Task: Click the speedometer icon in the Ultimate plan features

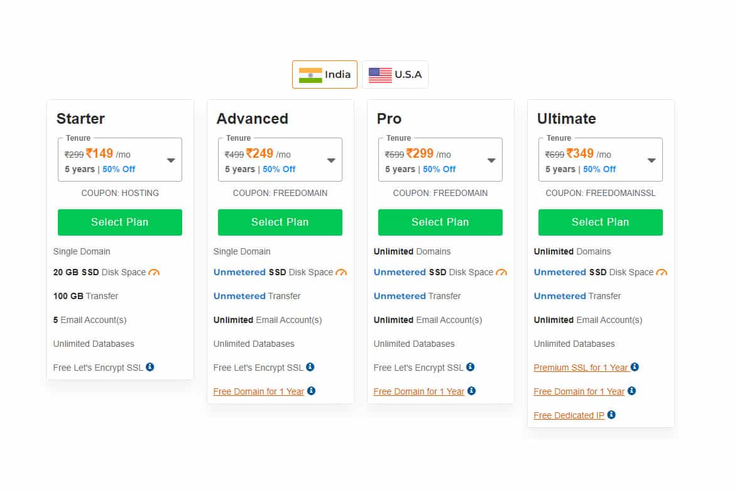Action: click(x=662, y=272)
